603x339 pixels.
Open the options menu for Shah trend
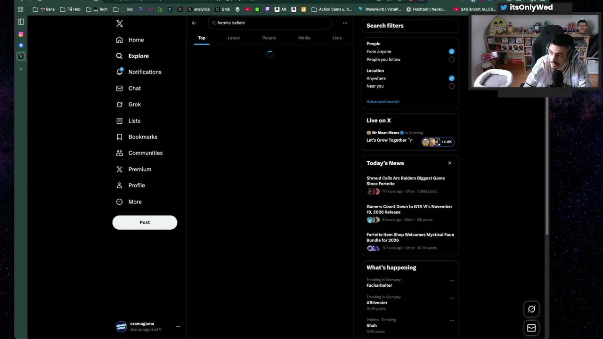tap(451, 321)
